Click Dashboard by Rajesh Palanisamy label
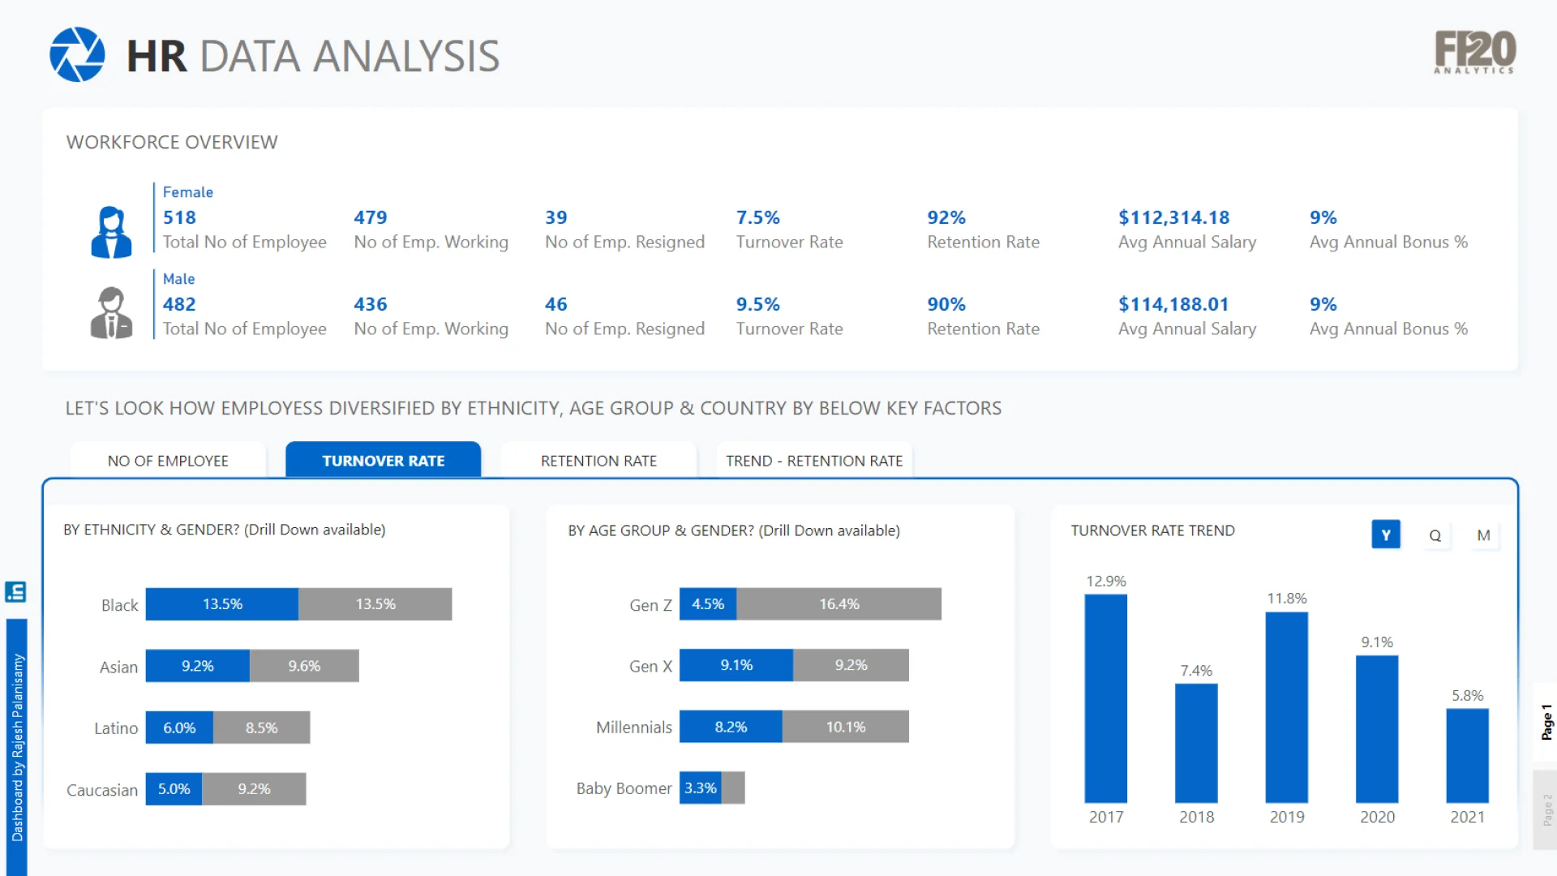This screenshot has height=876, width=1557. (17, 747)
